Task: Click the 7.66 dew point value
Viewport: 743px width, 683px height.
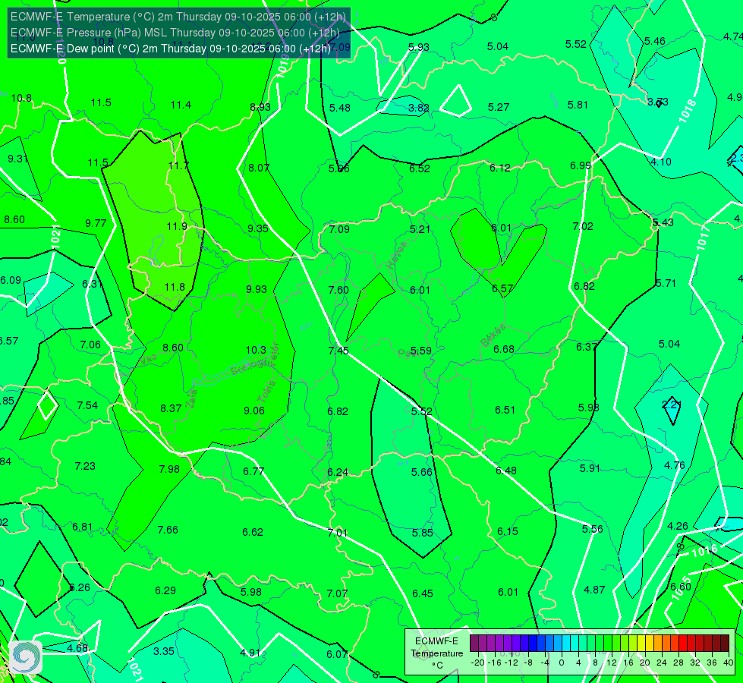Action: [x=168, y=530]
